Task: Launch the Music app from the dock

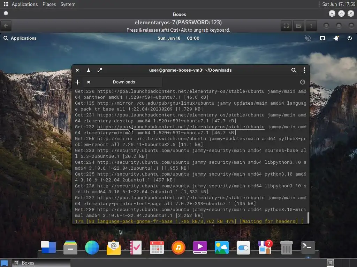Action: [x=178, y=247]
